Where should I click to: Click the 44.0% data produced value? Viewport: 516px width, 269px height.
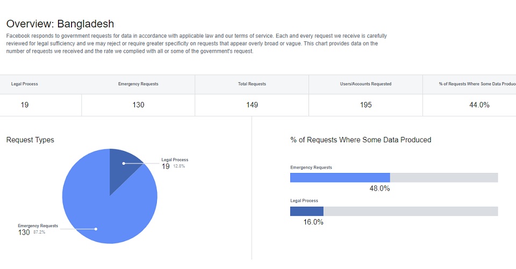tap(479, 105)
